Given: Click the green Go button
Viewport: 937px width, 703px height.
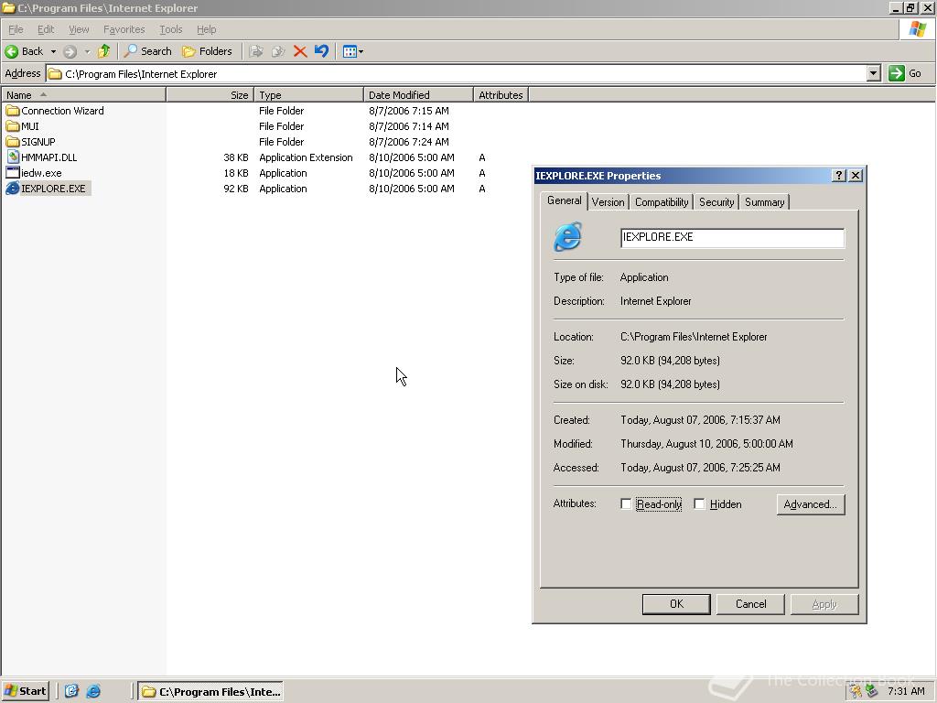Looking at the screenshot, I should (905, 73).
